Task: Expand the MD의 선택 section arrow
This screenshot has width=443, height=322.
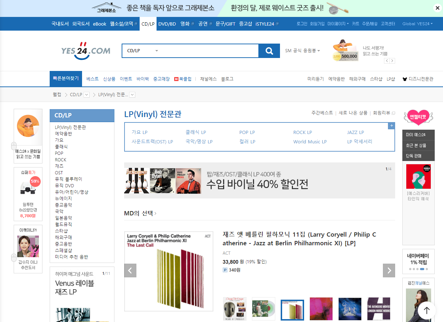Action: [x=155, y=214]
